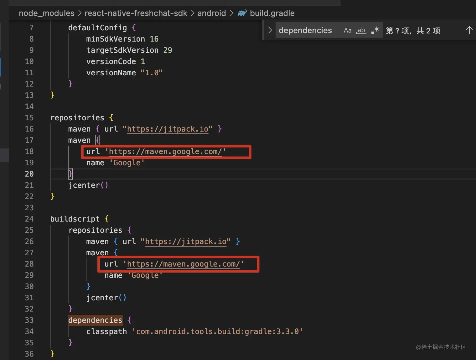Open node_modules breadcrumb
Viewport: 476px width, 360px height.
pos(47,13)
